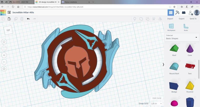The image size is (200, 107).
Task: Click the Group shapes icon
Action: (x=141, y=19)
